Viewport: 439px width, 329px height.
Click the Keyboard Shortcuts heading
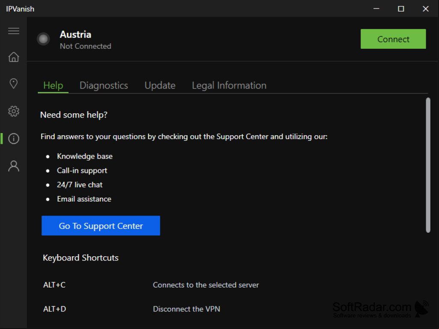click(81, 258)
